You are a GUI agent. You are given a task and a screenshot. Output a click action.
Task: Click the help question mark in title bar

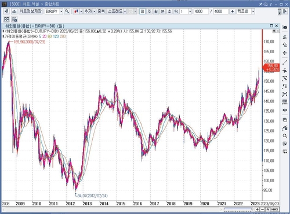point(271,4)
